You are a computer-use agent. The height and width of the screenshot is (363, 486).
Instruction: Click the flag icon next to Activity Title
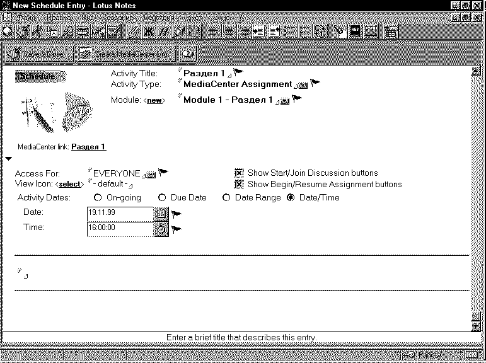point(238,72)
